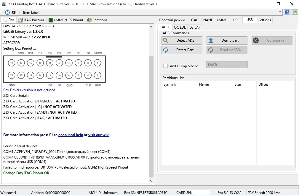Select the NAND tab
Image resolution: width=299 pixels, height=196 pixels.
pyautogui.click(x=208, y=20)
